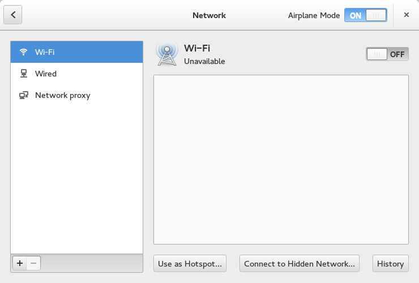Turn off the Airplane Mode switch

pyautogui.click(x=366, y=15)
